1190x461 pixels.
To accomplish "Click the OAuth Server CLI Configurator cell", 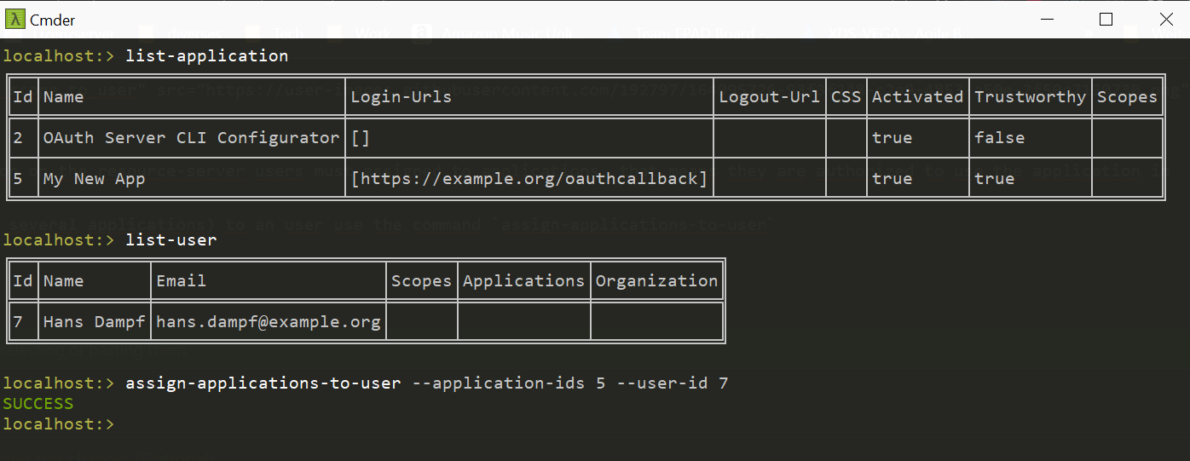I will (x=192, y=138).
